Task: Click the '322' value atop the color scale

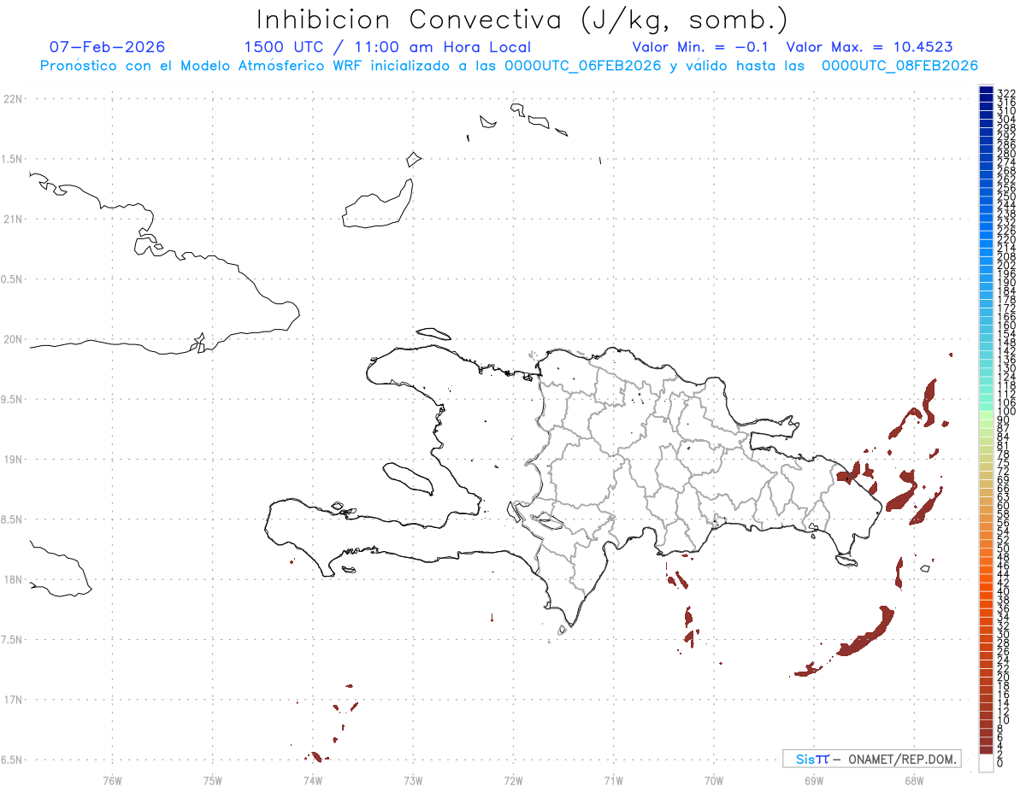Action: (1005, 93)
